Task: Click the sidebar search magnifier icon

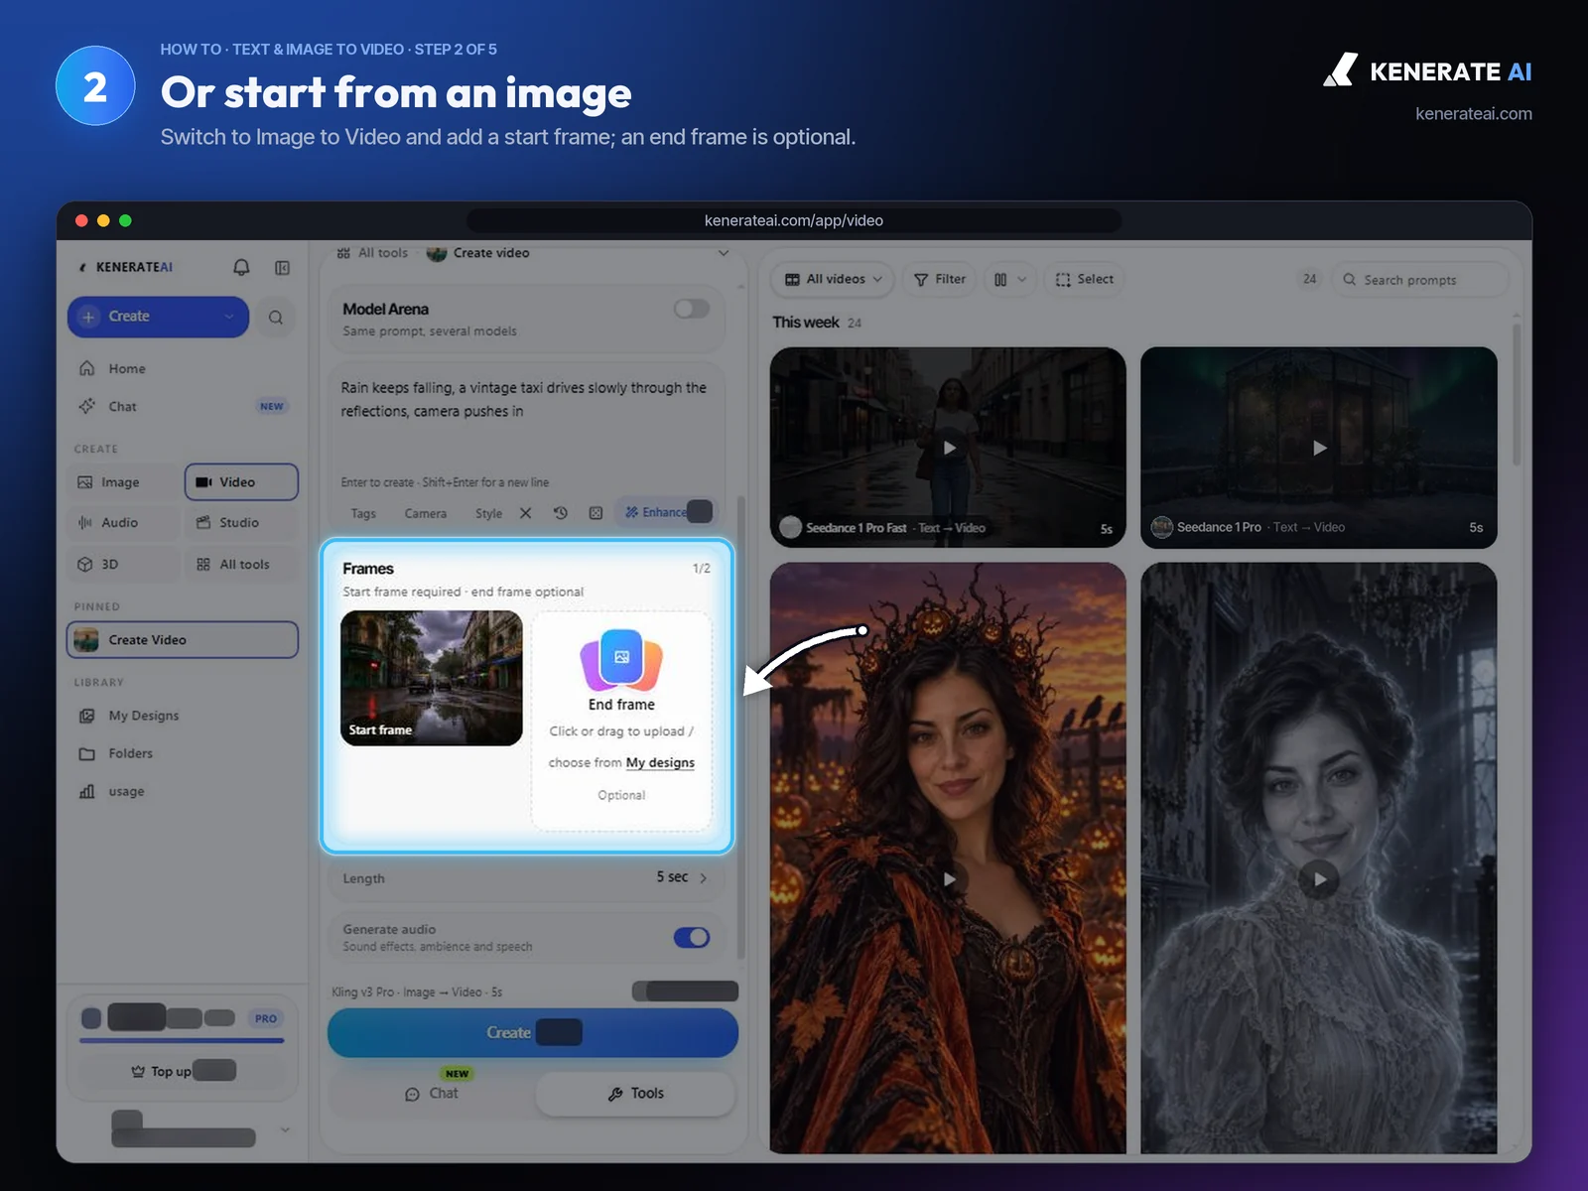Action: coord(276,318)
